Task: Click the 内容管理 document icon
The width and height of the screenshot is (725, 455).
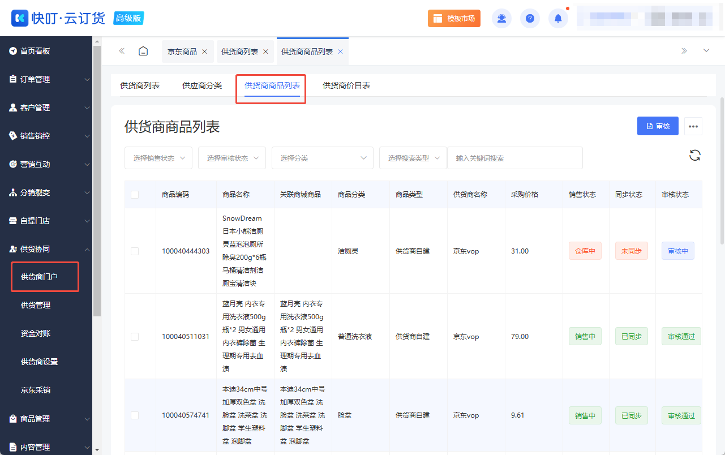Action: [13, 447]
